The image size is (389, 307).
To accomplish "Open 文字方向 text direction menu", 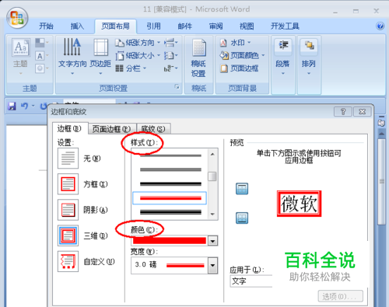I will click(x=72, y=57).
